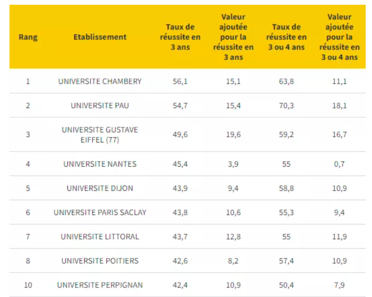The height and width of the screenshot is (297, 372).
Task: Click value 16,7 in the Gustave Eiffel row
Action: (x=339, y=135)
